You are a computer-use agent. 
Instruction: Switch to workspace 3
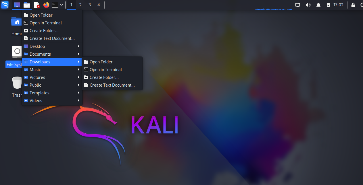90,5
